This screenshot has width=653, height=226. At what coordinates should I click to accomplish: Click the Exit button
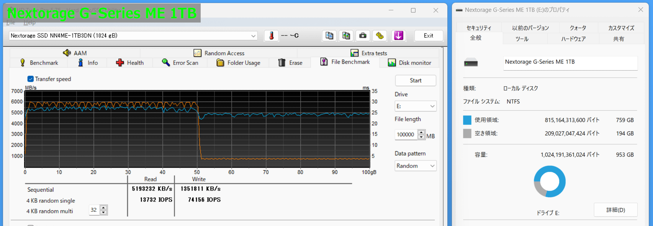coord(429,36)
